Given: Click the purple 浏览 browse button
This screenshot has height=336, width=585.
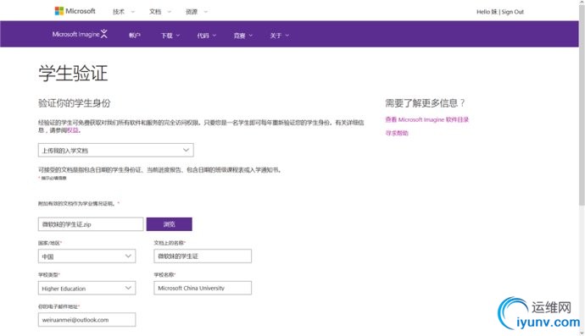Looking at the screenshot, I should [169, 224].
